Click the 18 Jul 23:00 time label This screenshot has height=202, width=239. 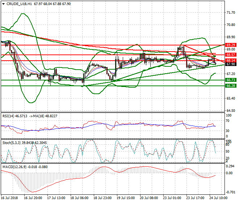click(x=102, y=198)
